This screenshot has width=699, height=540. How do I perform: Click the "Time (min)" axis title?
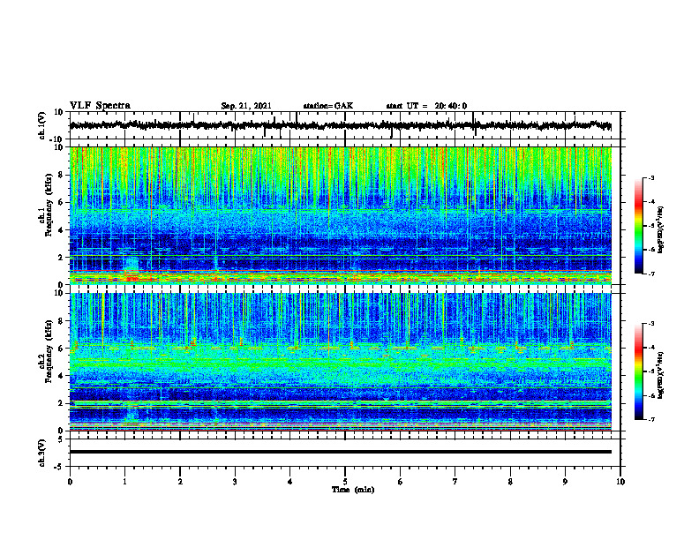click(353, 490)
